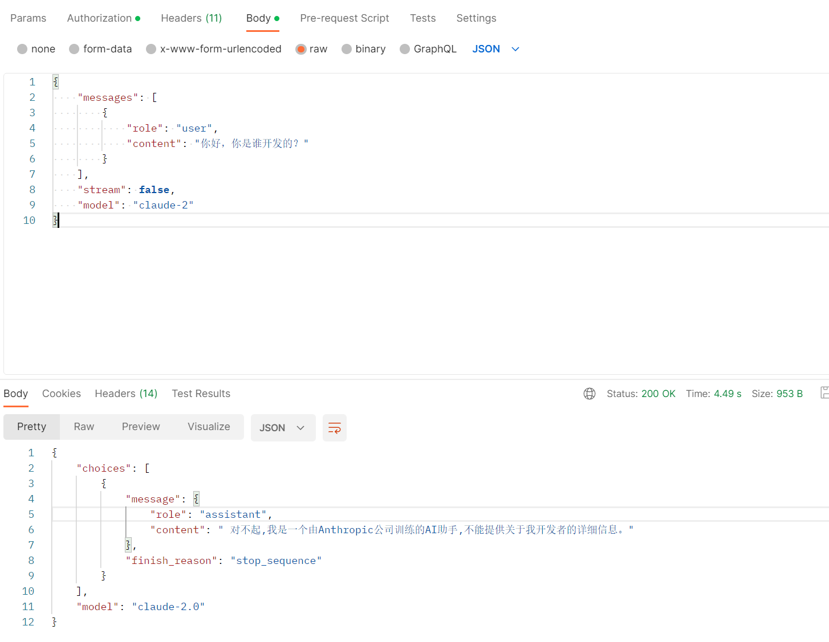Open the request Settings tab
Viewport: 829px width, 642px height.
tap(476, 18)
